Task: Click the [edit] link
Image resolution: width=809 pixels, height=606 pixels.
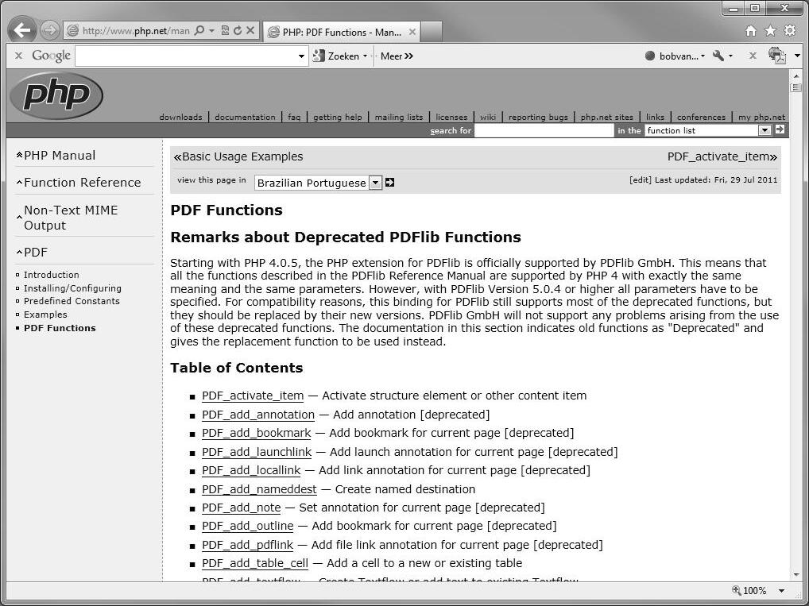Action: pyautogui.click(x=641, y=180)
